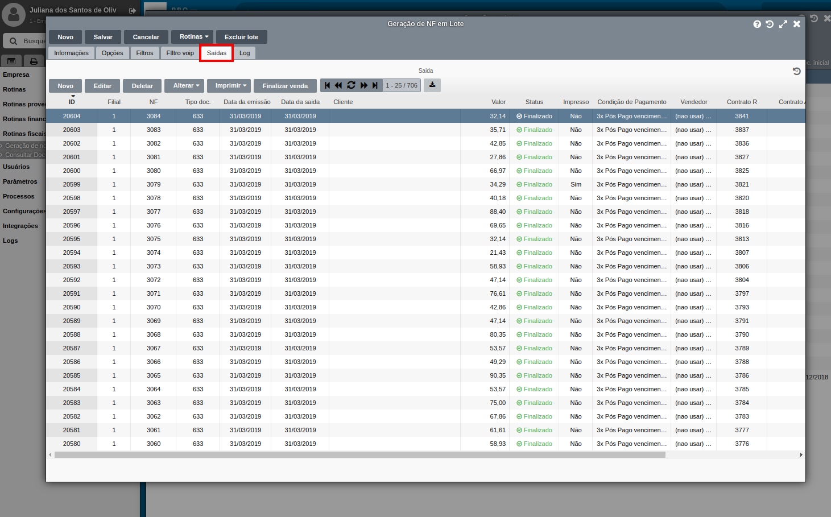
Task: Expand the dialog to fullscreen
Action: (x=783, y=24)
